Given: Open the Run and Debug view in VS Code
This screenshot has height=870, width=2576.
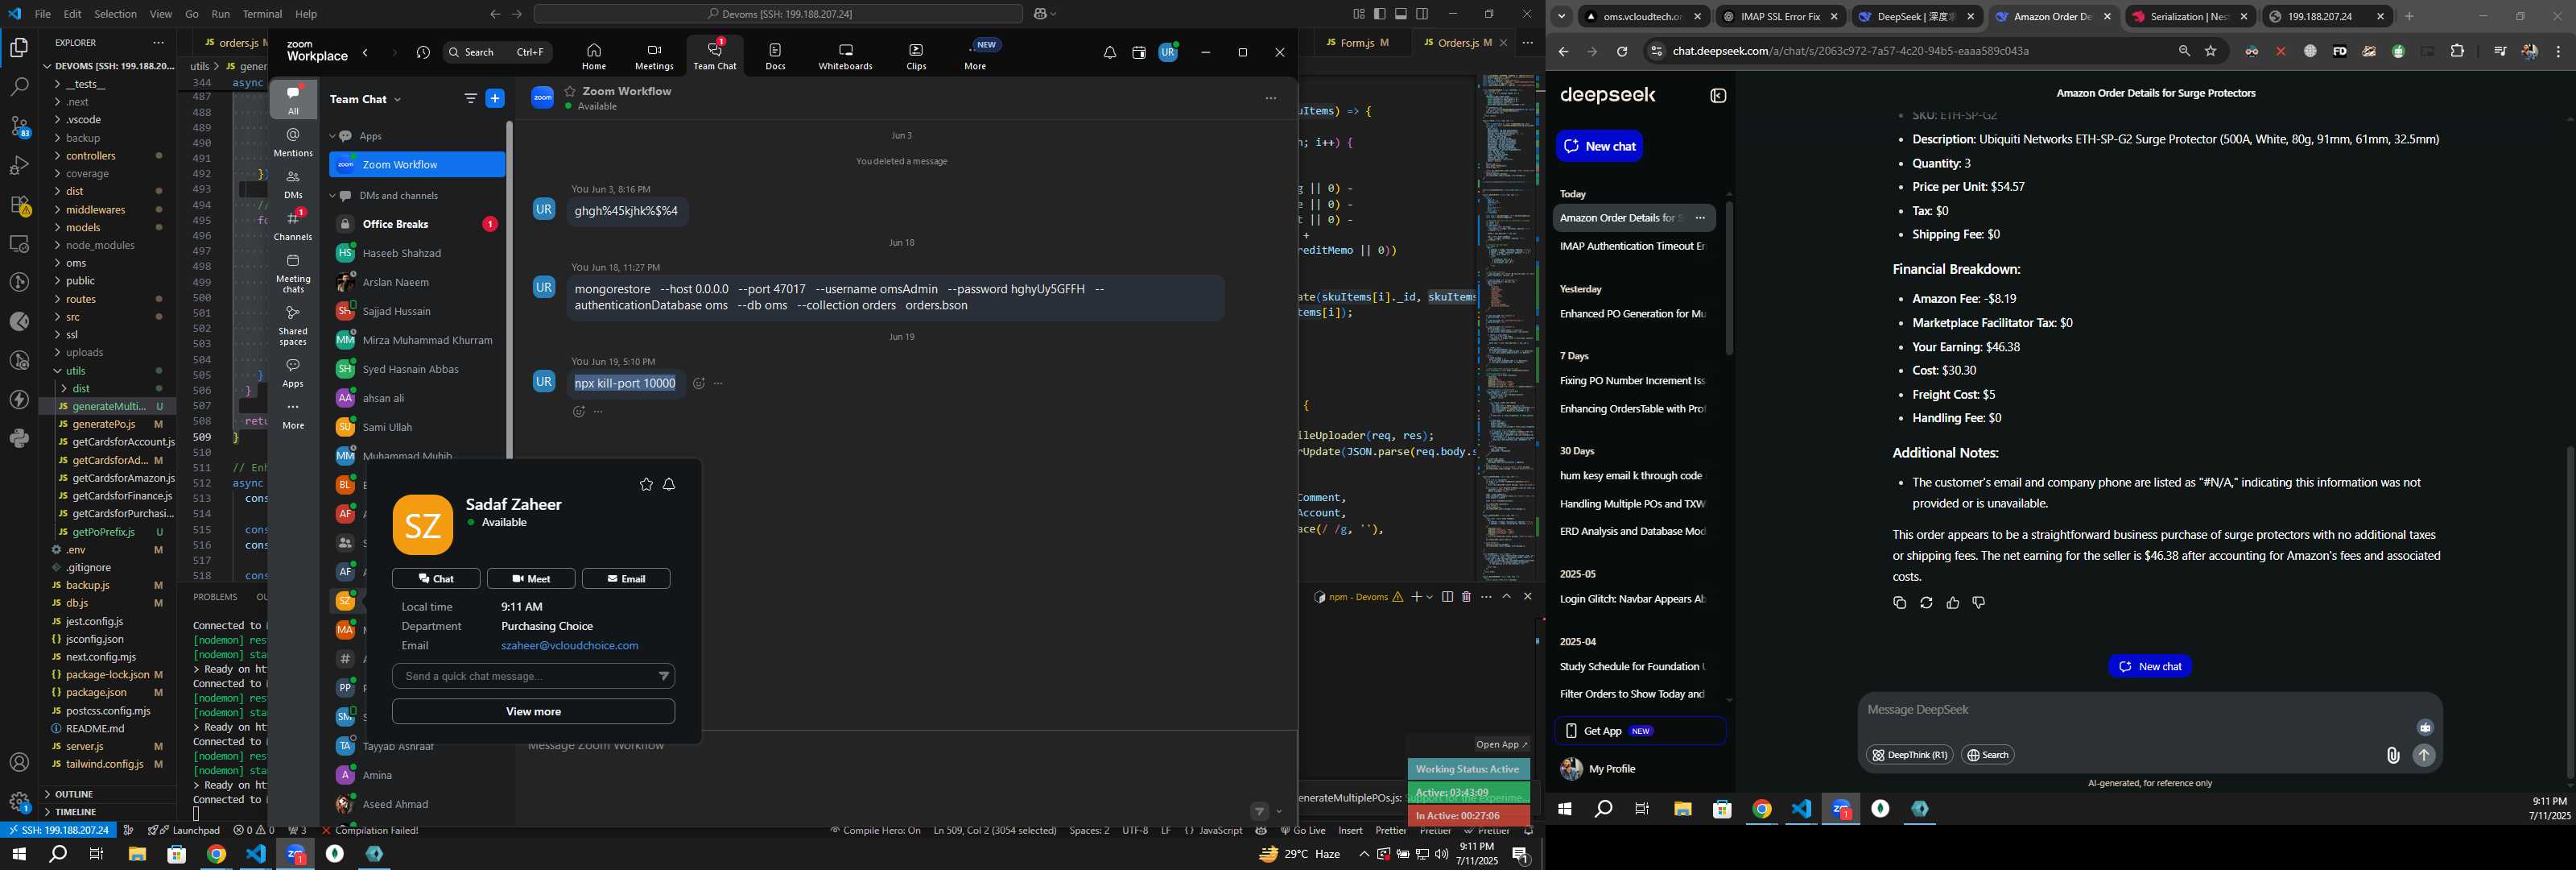Looking at the screenshot, I should [20, 166].
